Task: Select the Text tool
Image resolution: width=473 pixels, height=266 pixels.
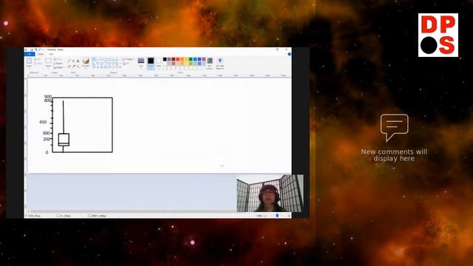Action: 78,61
